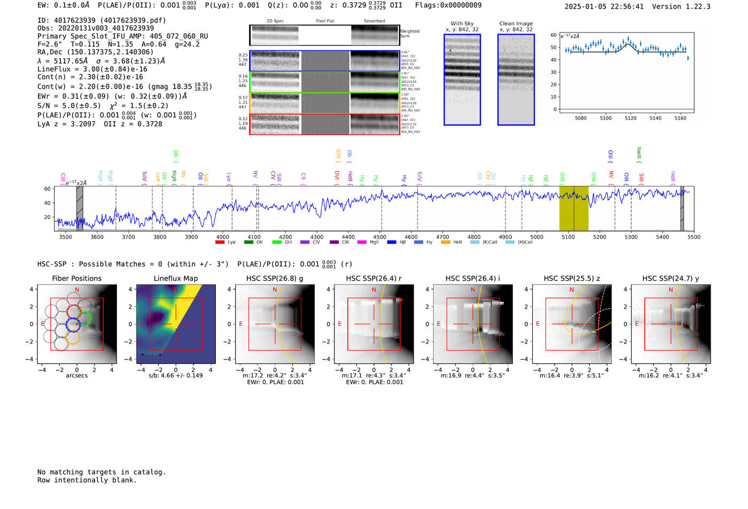Click the RA,Dec coordinates line
This screenshot has width=748, height=509.
(95, 52)
